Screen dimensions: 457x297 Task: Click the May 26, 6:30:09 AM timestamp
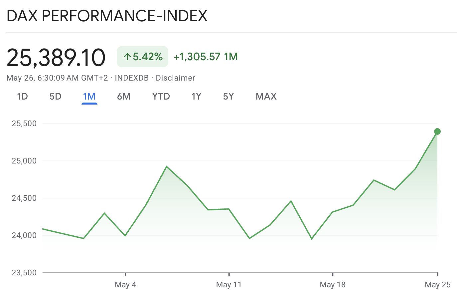tap(57, 78)
